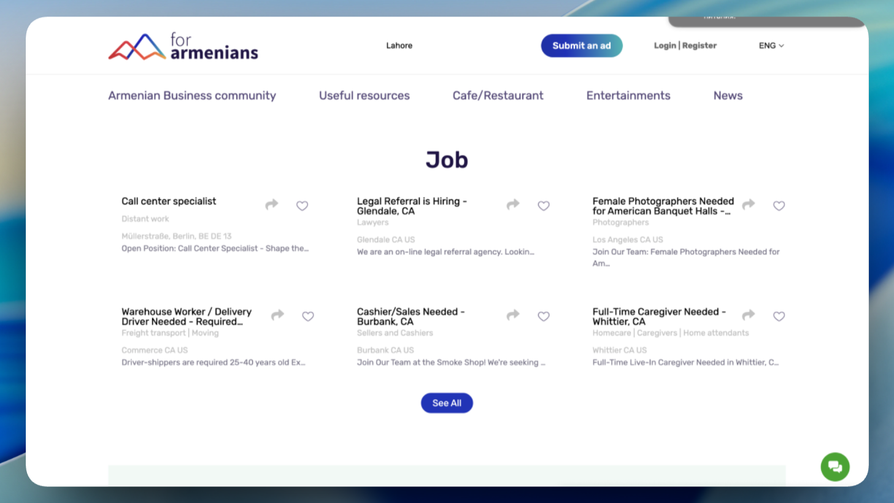Share the Warehouse Worker / Delivery Driver listing
The width and height of the screenshot is (894, 503).
click(278, 315)
